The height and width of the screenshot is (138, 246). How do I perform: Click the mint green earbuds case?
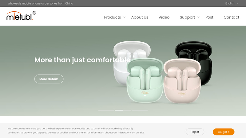tap(145, 81)
